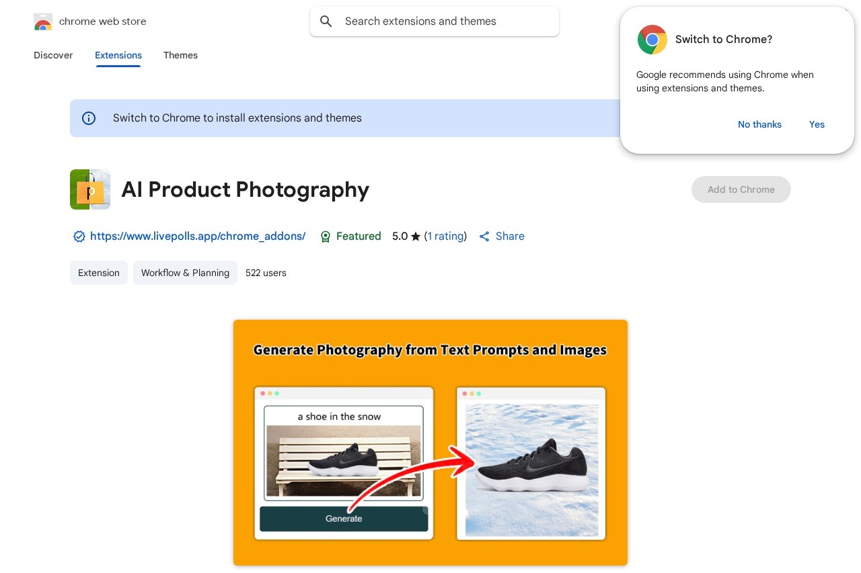Click the Chrome logo in popup
The height and width of the screenshot is (573, 861).
click(x=652, y=40)
